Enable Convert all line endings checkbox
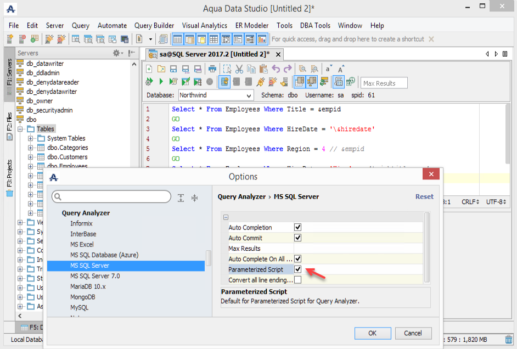The width and height of the screenshot is (517, 349). [x=297, y=280]
